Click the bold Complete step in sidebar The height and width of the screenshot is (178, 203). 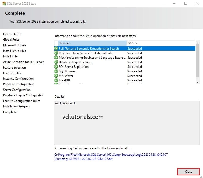10,112
